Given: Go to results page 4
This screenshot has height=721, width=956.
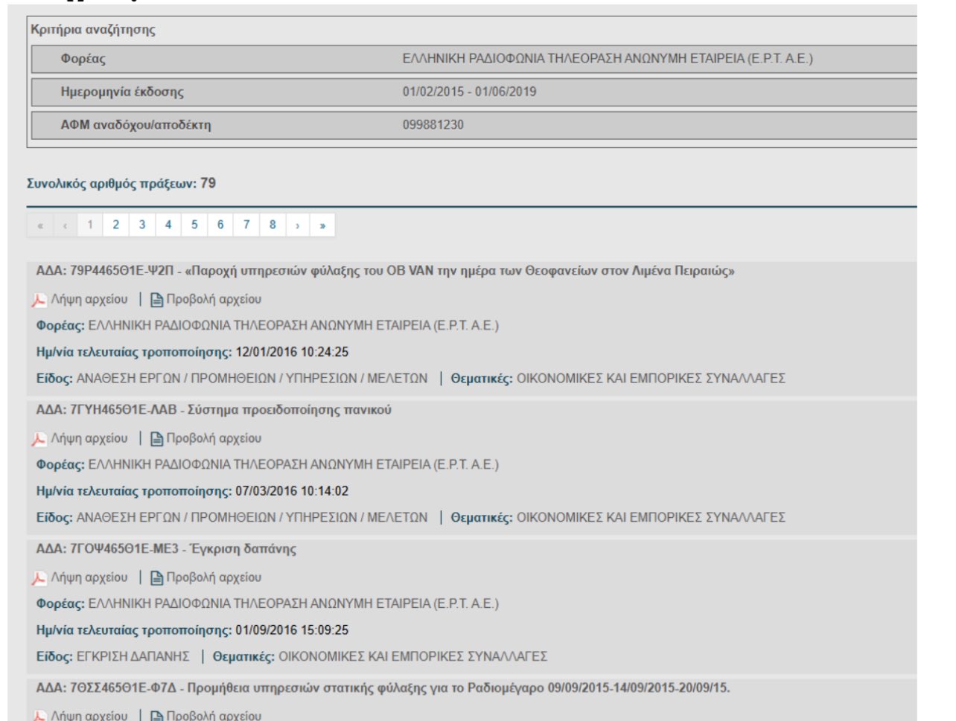Looking at the screenshot, I should tap(168, 225).
